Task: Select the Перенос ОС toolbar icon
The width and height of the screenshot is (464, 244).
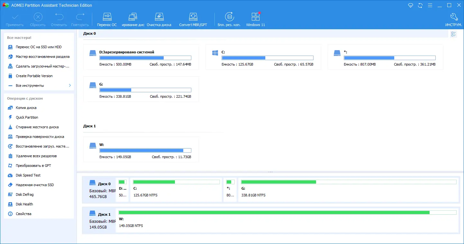Action: pyautogui.click(x=107, y=18)
